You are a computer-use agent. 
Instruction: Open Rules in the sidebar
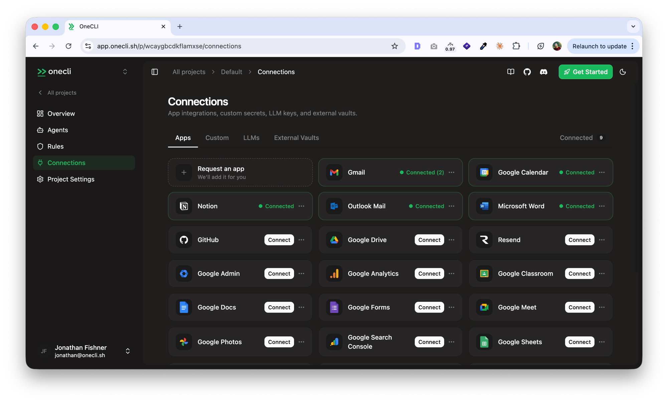(84, 146)
